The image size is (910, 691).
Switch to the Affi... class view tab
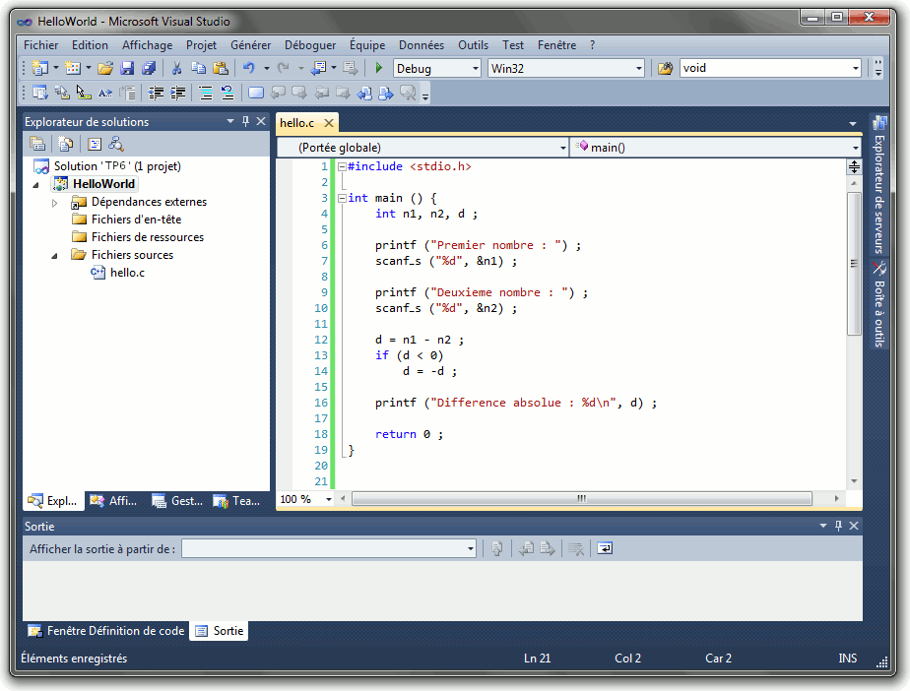pyautogui.click(x=114, y=501)
